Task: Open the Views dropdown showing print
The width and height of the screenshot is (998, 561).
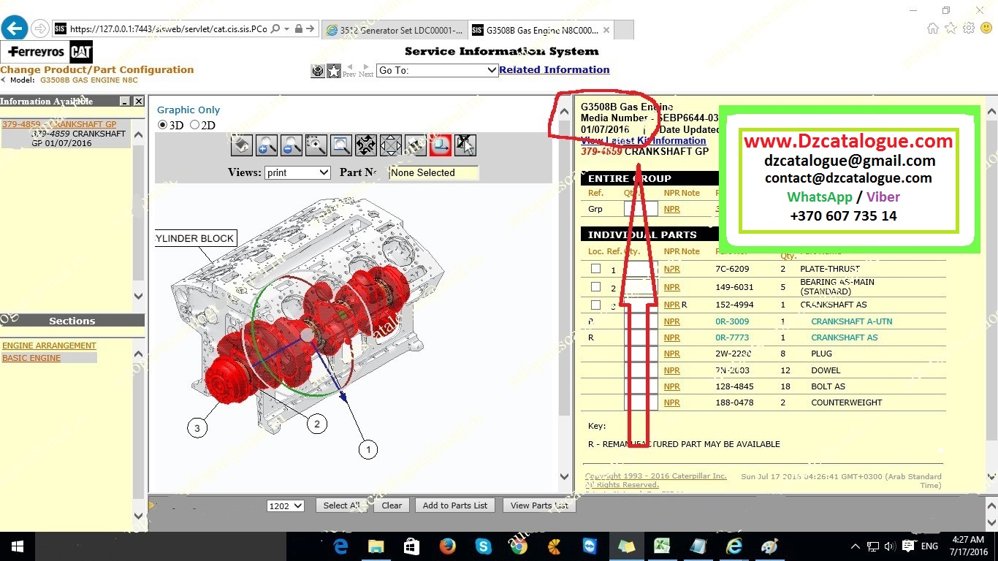Action: click(297, 172)
